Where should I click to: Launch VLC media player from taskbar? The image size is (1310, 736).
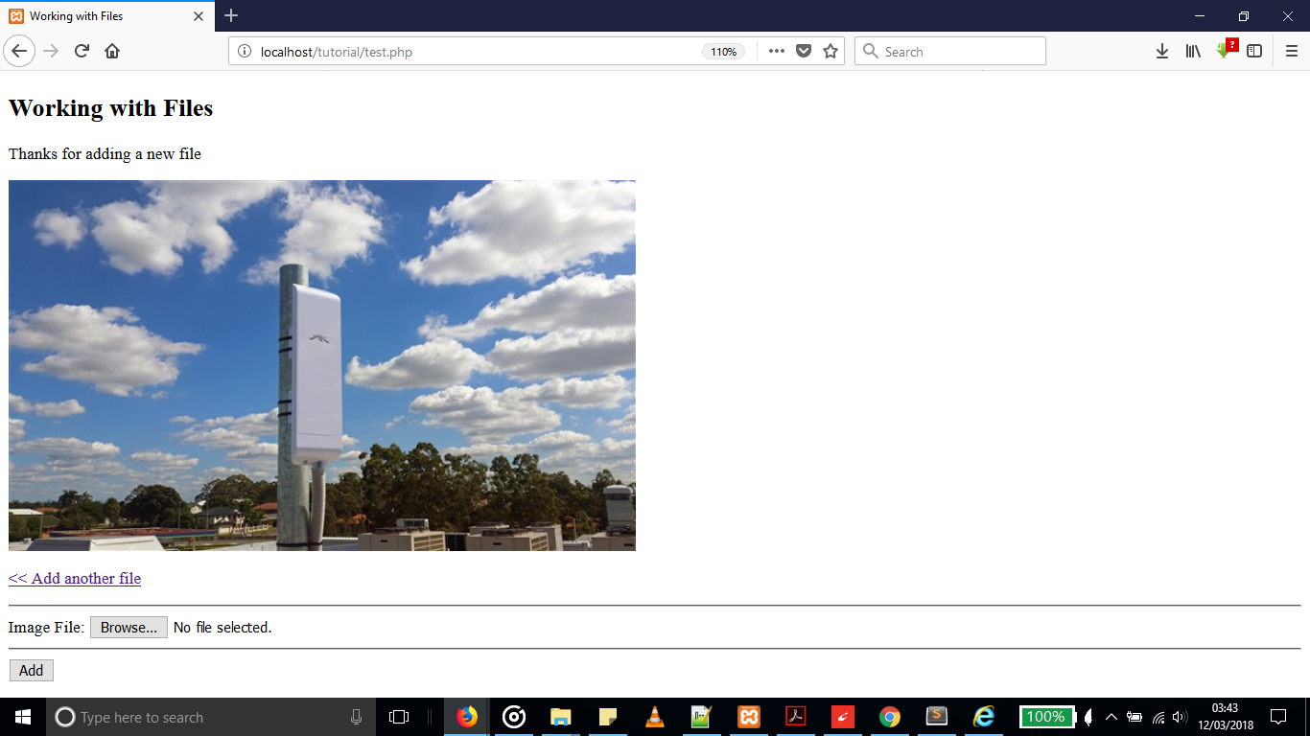pyautogui.click(x=655, y=717)
